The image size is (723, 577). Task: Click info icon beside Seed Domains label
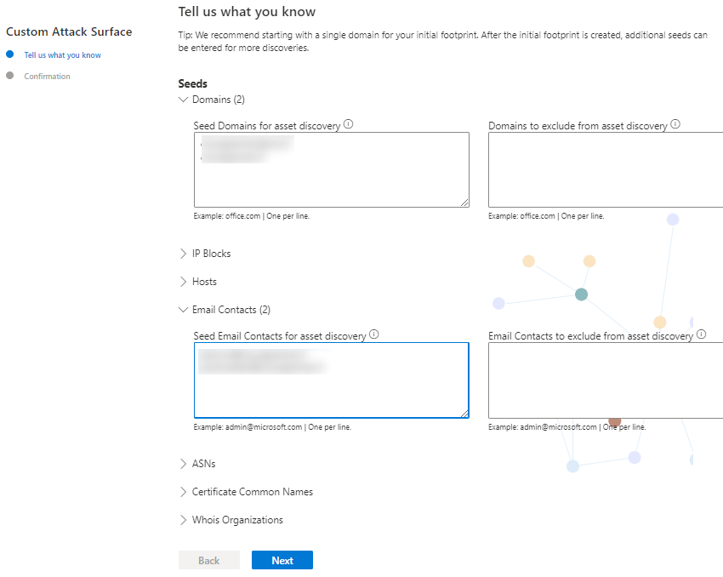pos(348,124)
